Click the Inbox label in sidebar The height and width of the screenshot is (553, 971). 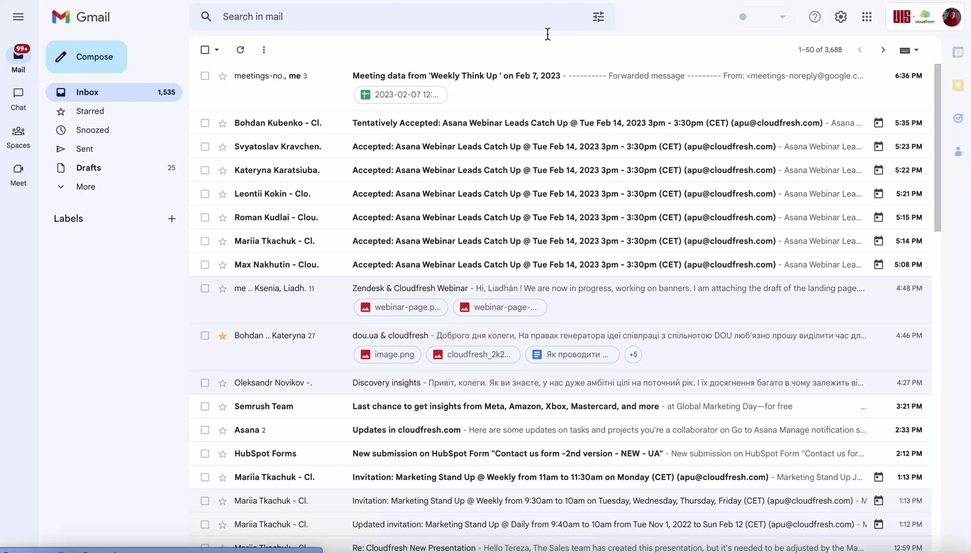tap(87, 92)
